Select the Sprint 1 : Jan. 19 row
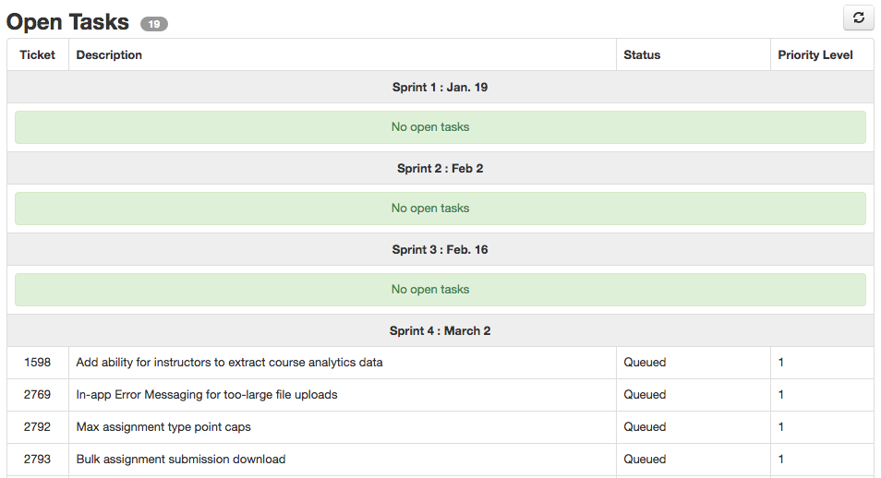Screen dimensions: 881x478 click(x=440, y=87)
